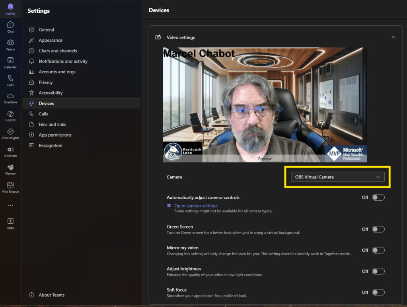Show more apps via the ellipsis
407x307 pixels.
10,205
